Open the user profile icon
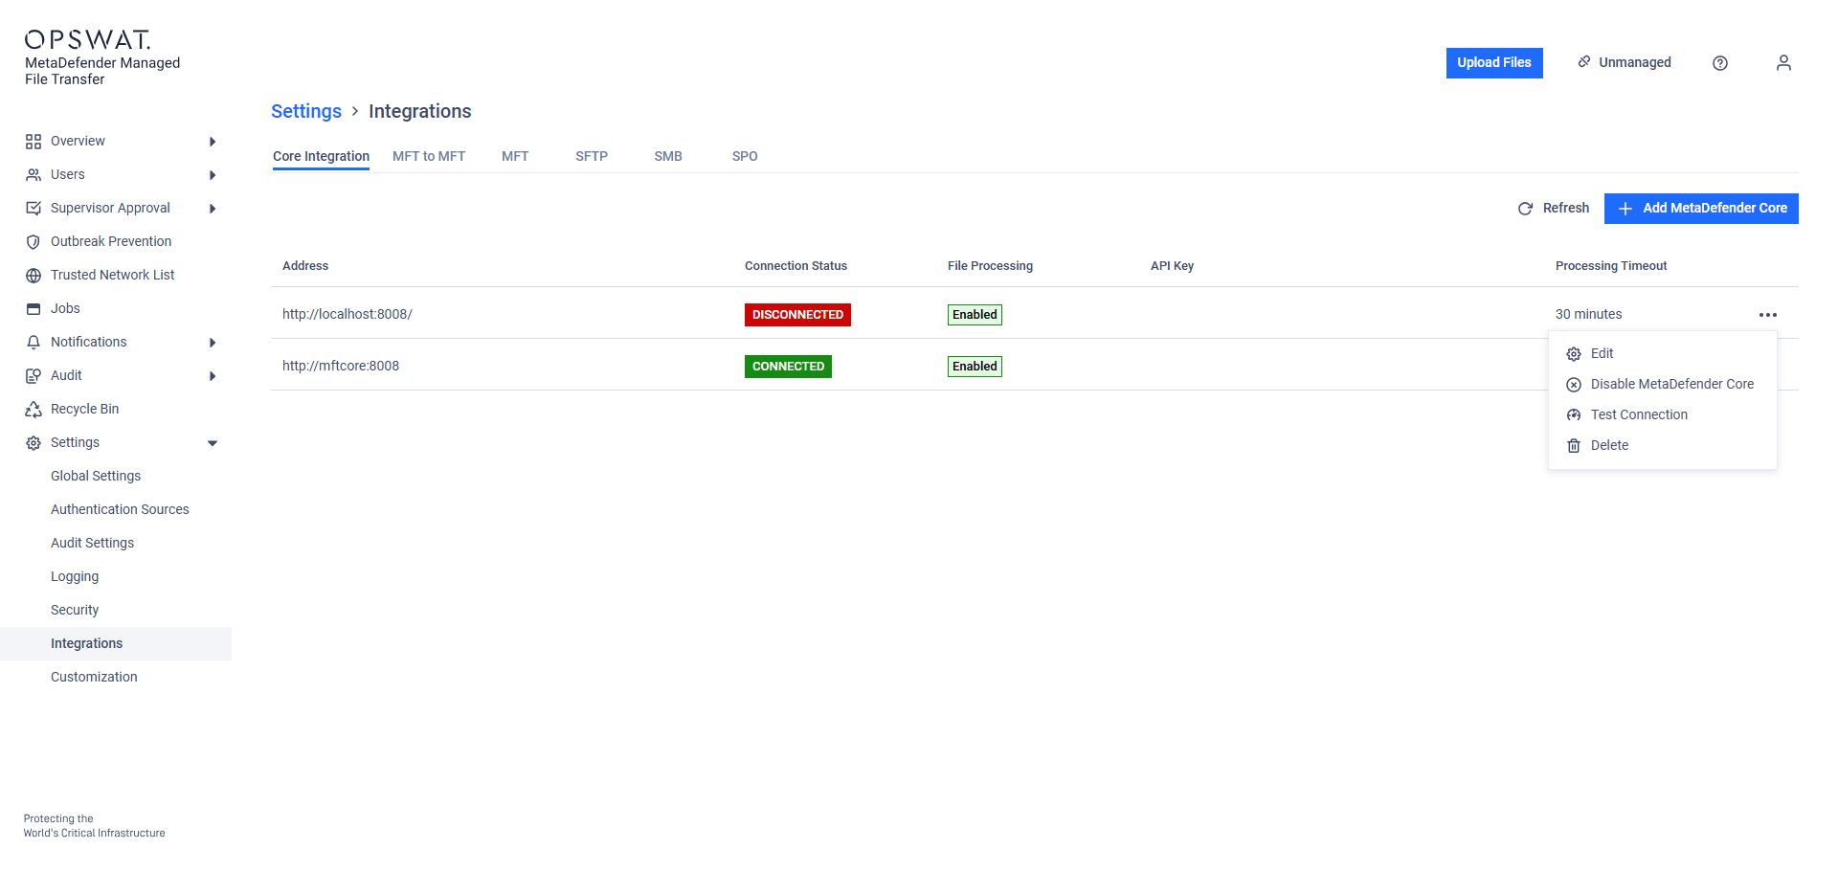This screenshot has width=1838, height=872. (x=1783, y=63)
